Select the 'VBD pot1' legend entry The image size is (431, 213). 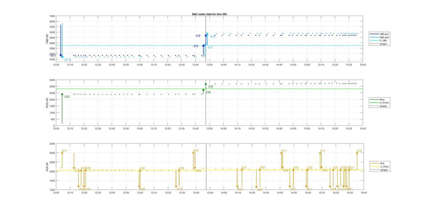380,34
